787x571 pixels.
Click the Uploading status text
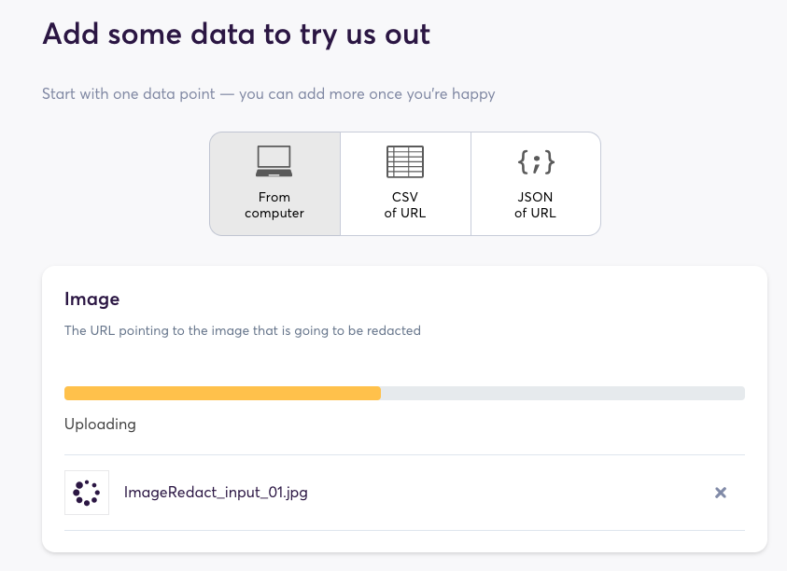coord(100,425)
